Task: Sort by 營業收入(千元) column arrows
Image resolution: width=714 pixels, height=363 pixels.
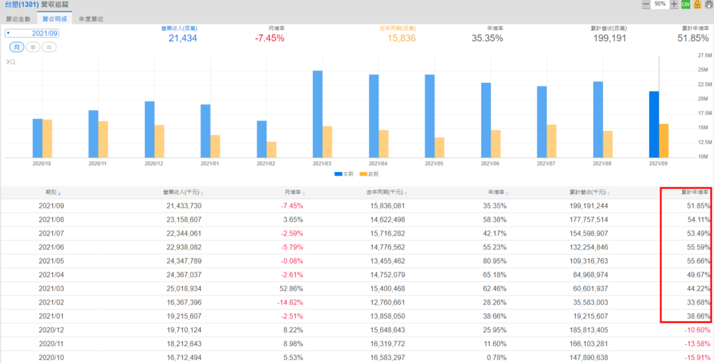Action: 202,193
